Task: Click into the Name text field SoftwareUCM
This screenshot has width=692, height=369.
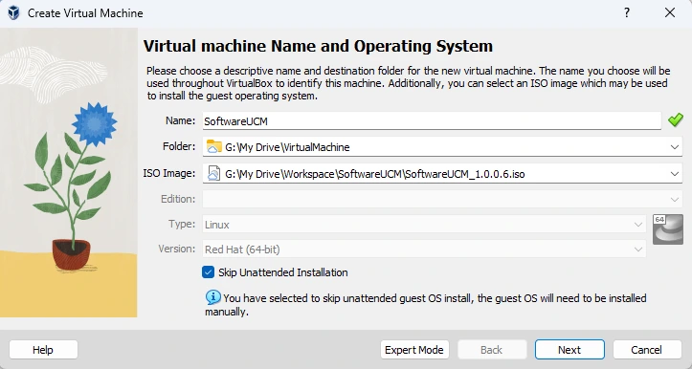Action: click(x=432, y=120)
